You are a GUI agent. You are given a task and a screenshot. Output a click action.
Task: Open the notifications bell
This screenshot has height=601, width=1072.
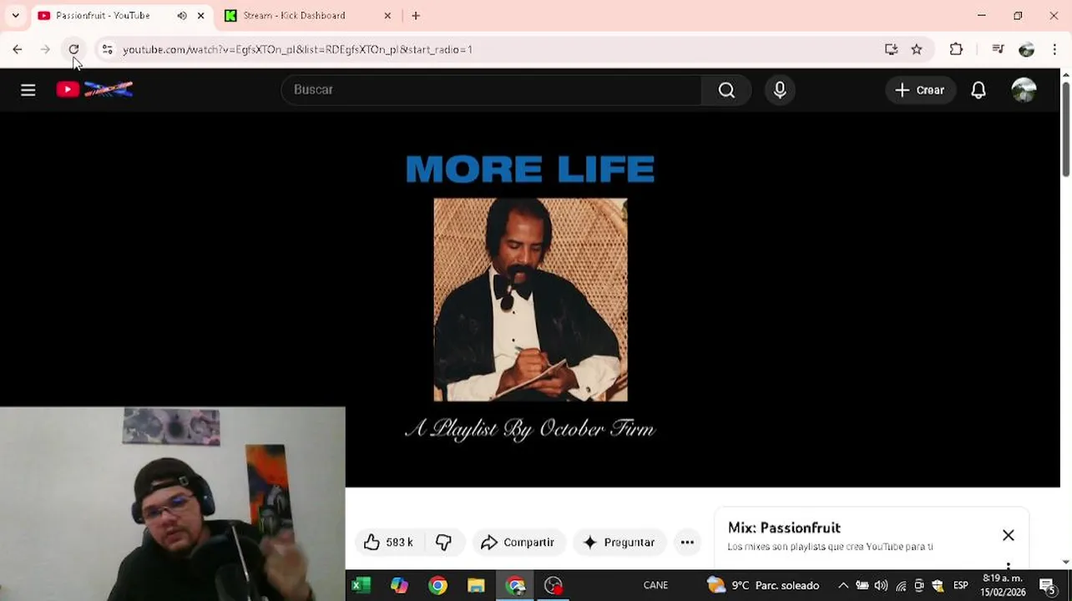pyautogui.click(x=978, y=90)
